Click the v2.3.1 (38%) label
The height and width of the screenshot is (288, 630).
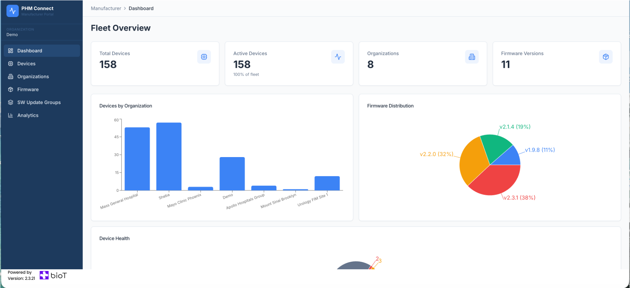(519, 198)
